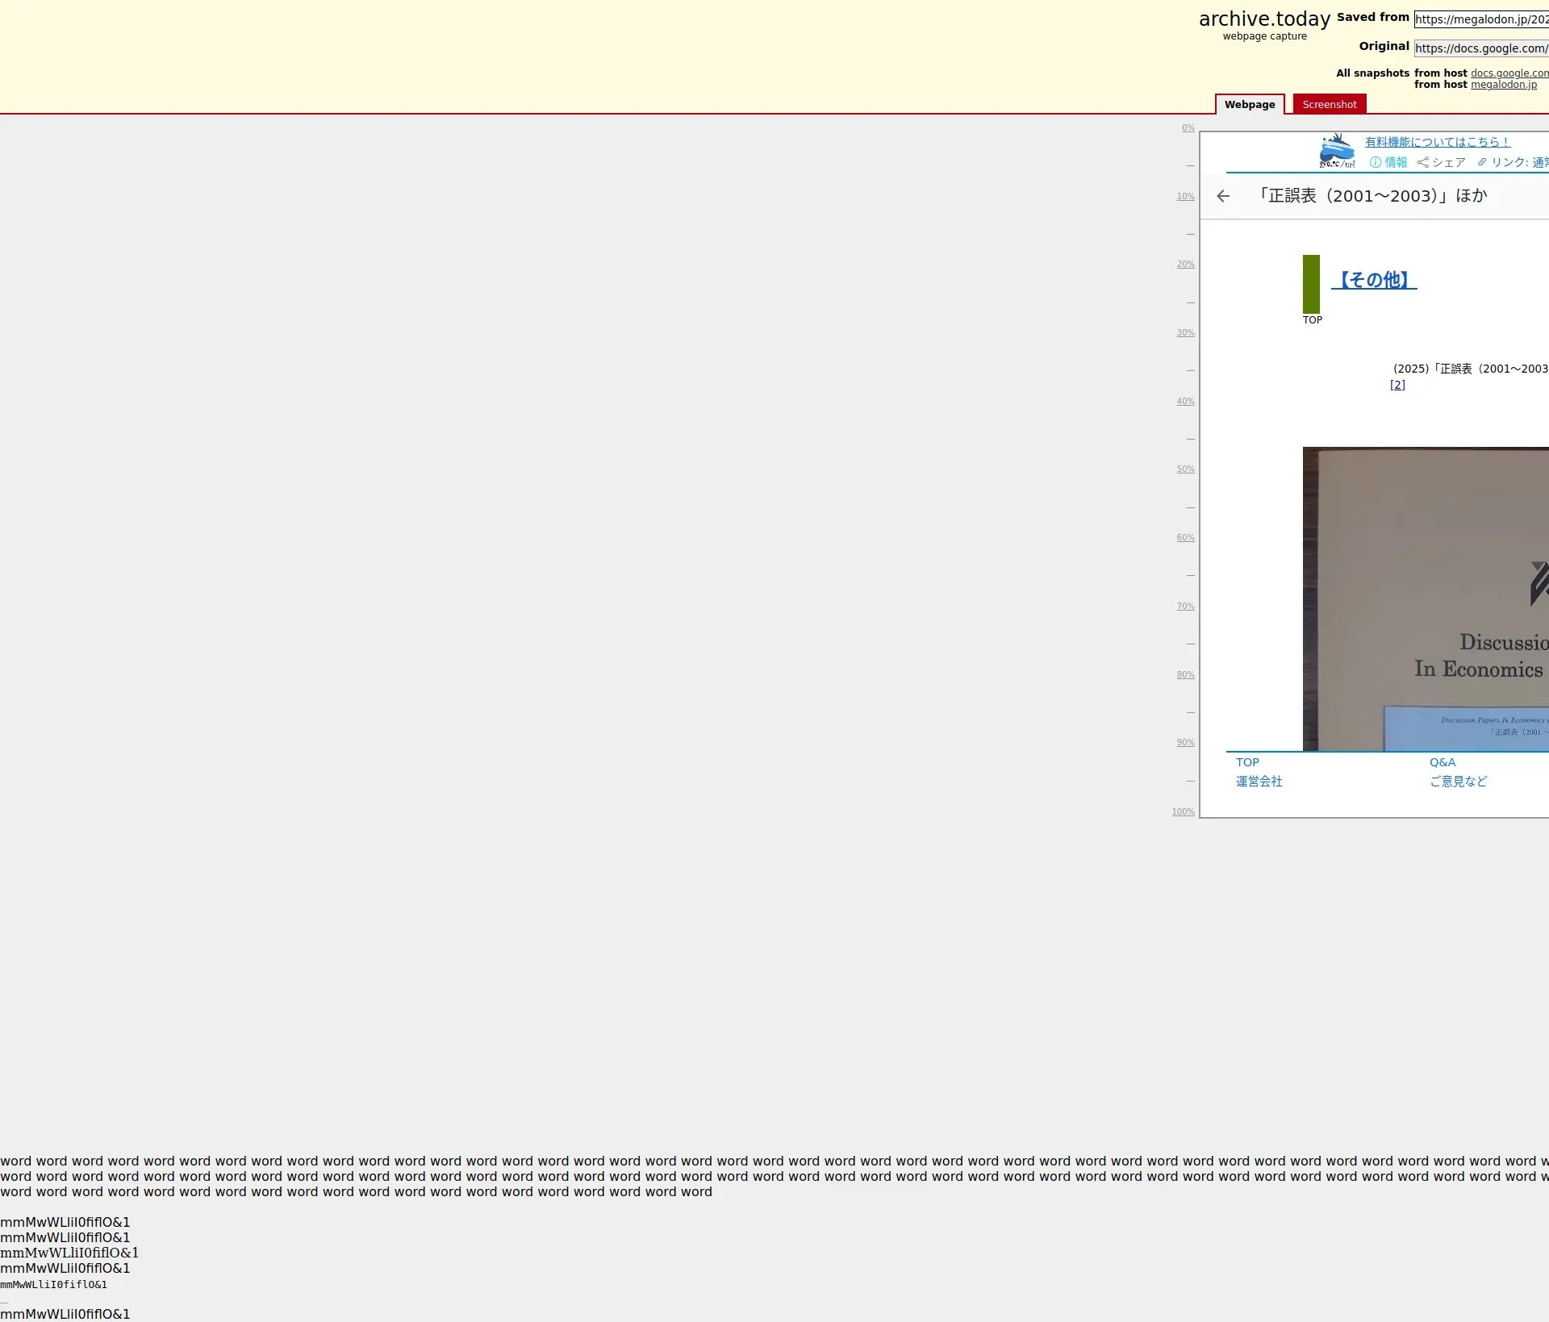
Task: Open the 有料機能についてはこちら link
Action: pos(1437,142)
